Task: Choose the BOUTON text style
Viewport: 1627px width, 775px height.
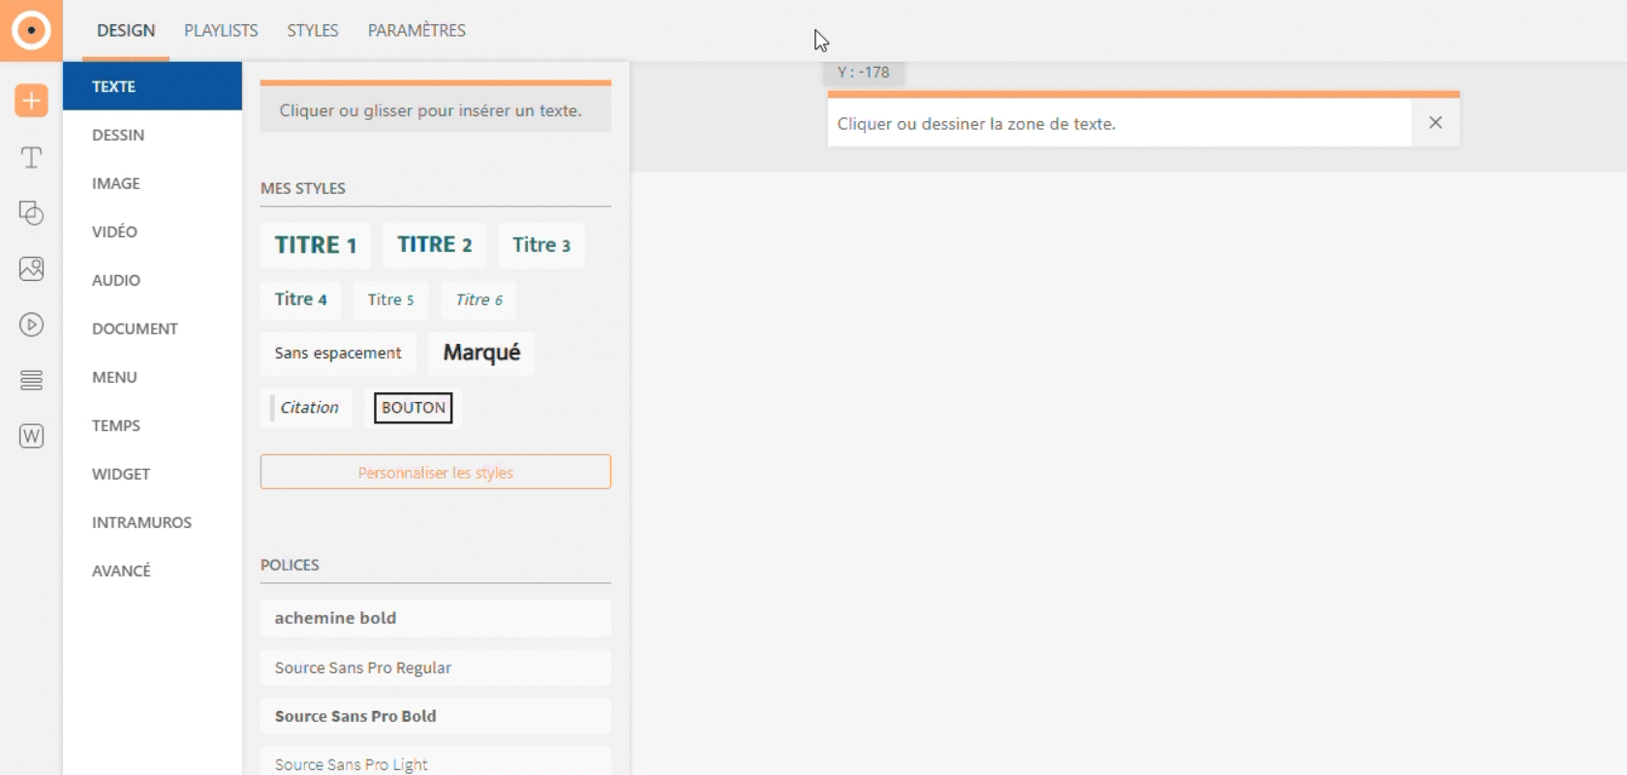Action: pyautogui.click(x=414, y=408)
